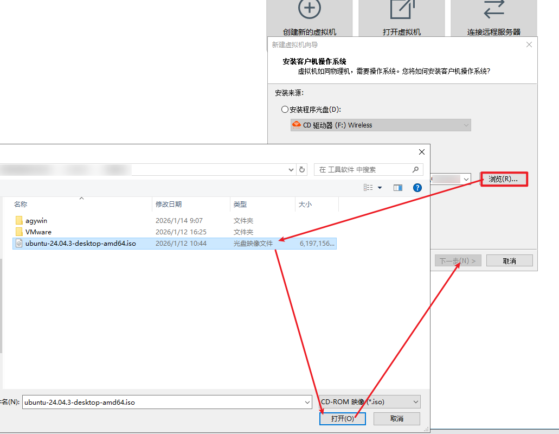
Task: Click the search box in 工具软件
Action: click(363, 170)
